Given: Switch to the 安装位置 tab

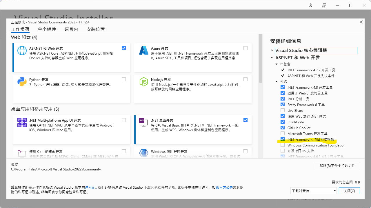Looking at the screenshot, I should tap(96, 29).
